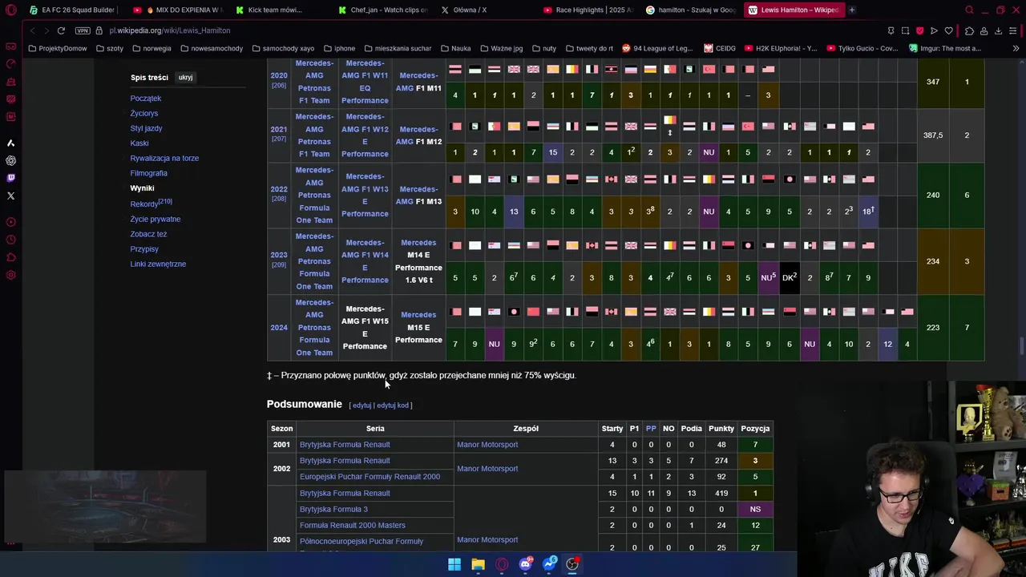Viewport: 1026px width, 577px height.
Task: Click the padlock site info icon
Action: click(99, 30)
